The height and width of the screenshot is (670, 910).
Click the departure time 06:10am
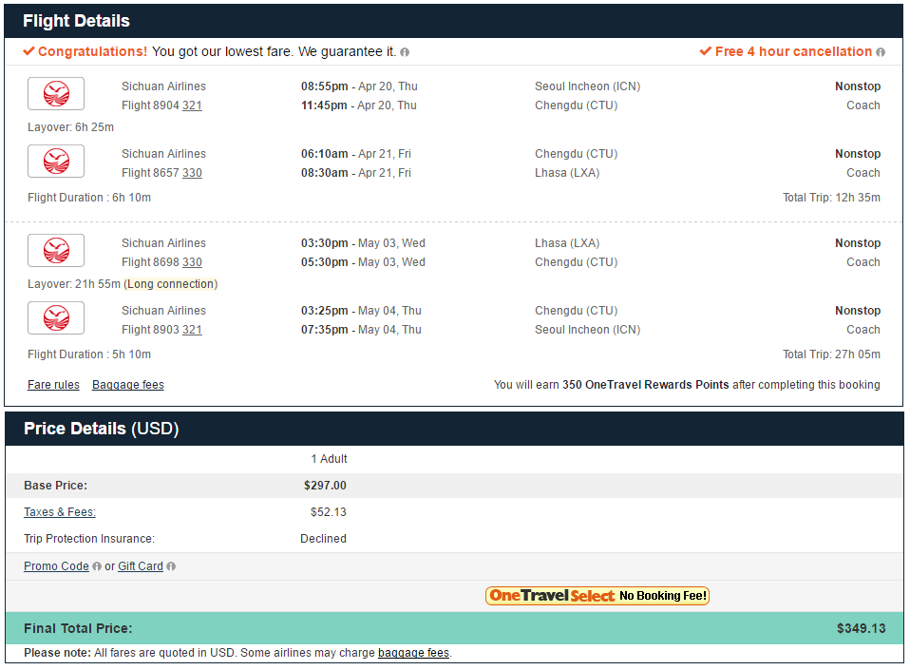click(325, 153)
